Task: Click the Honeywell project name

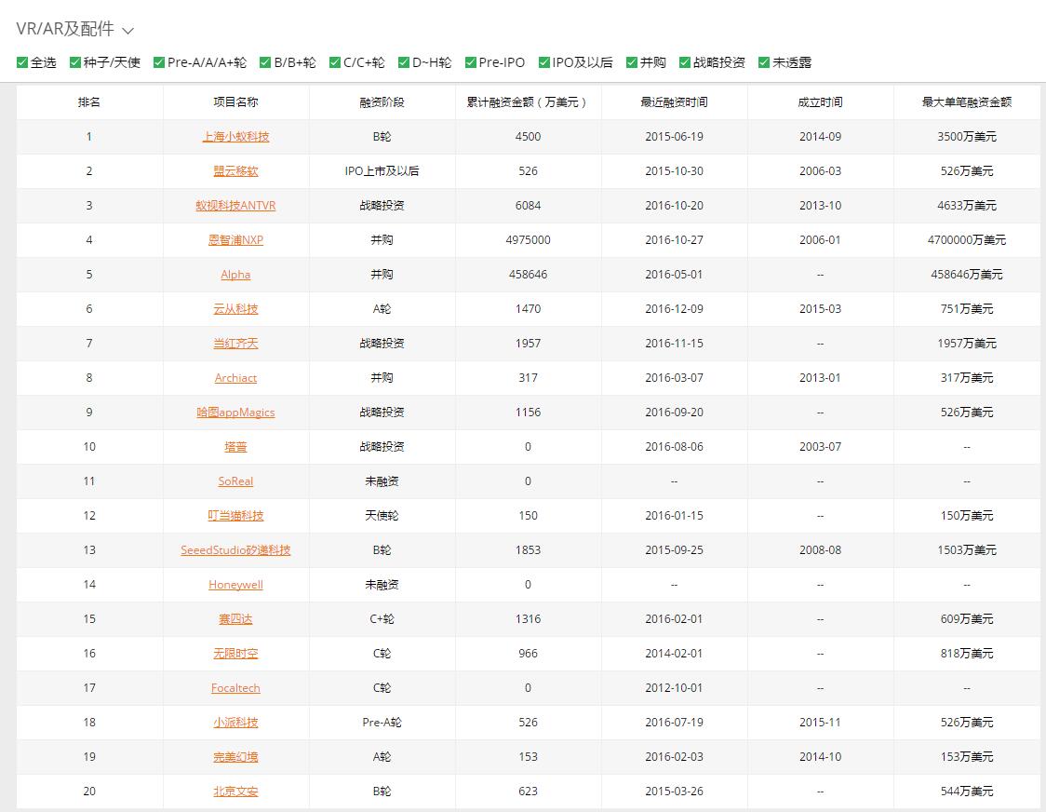Action: click(x=235, y=585)
